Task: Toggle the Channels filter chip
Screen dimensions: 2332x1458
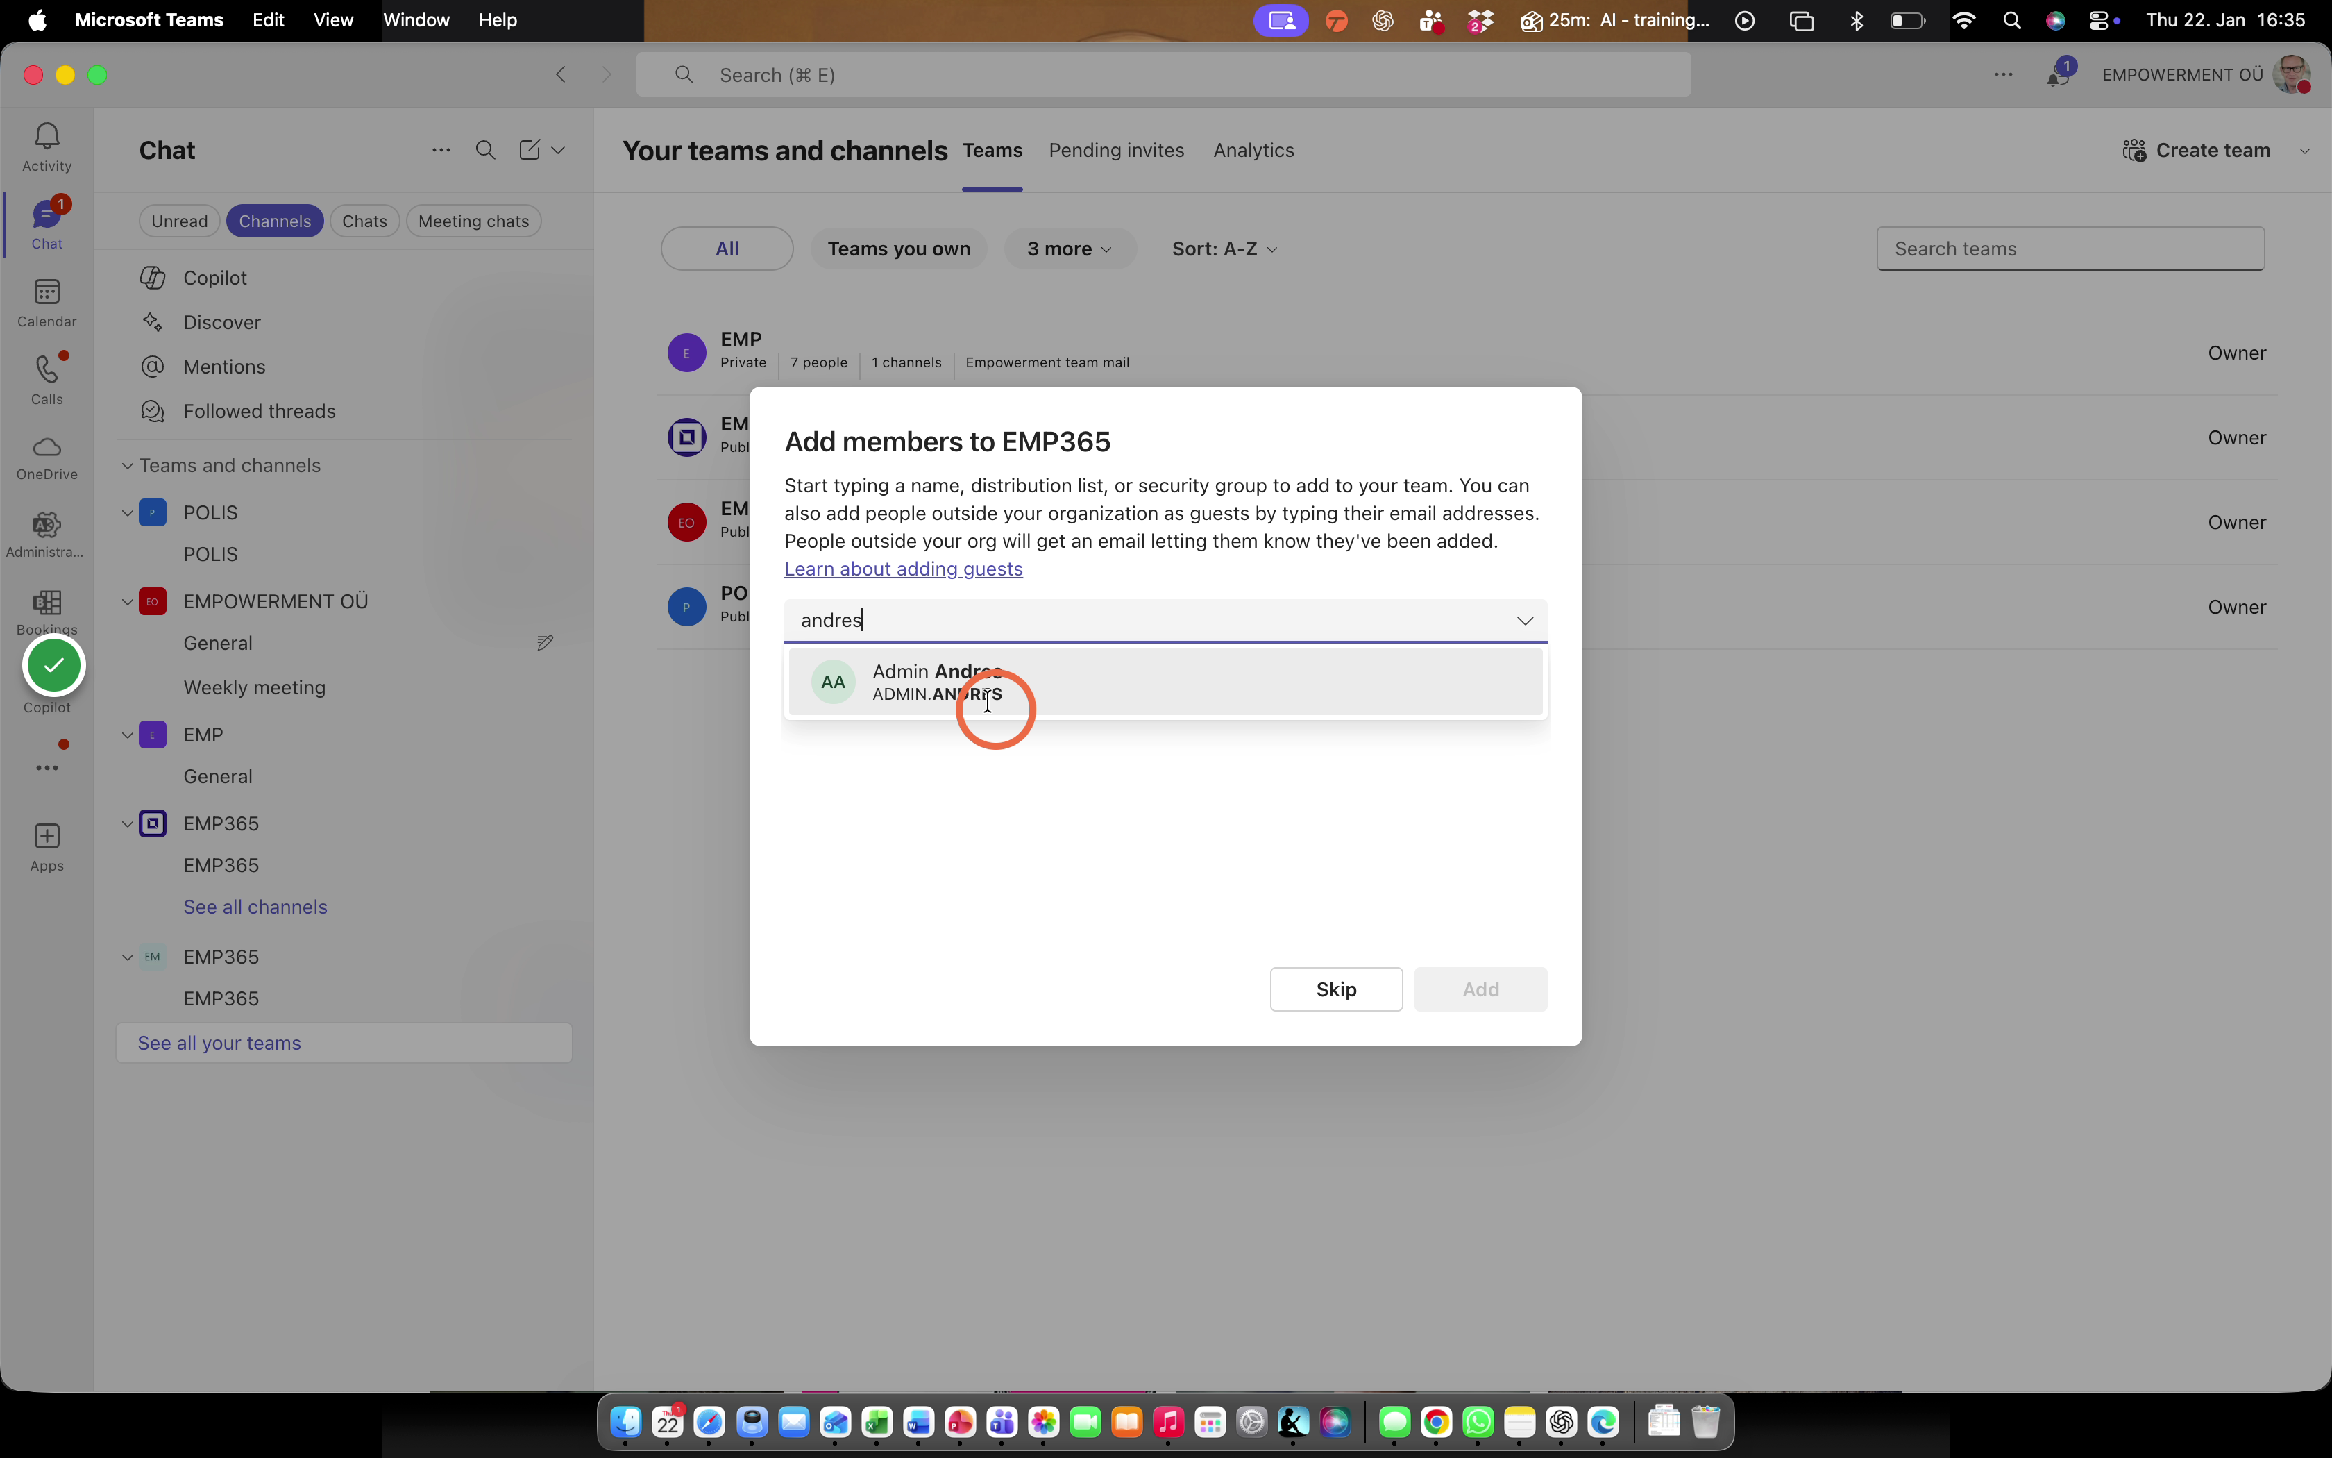Action: (275, 221)
